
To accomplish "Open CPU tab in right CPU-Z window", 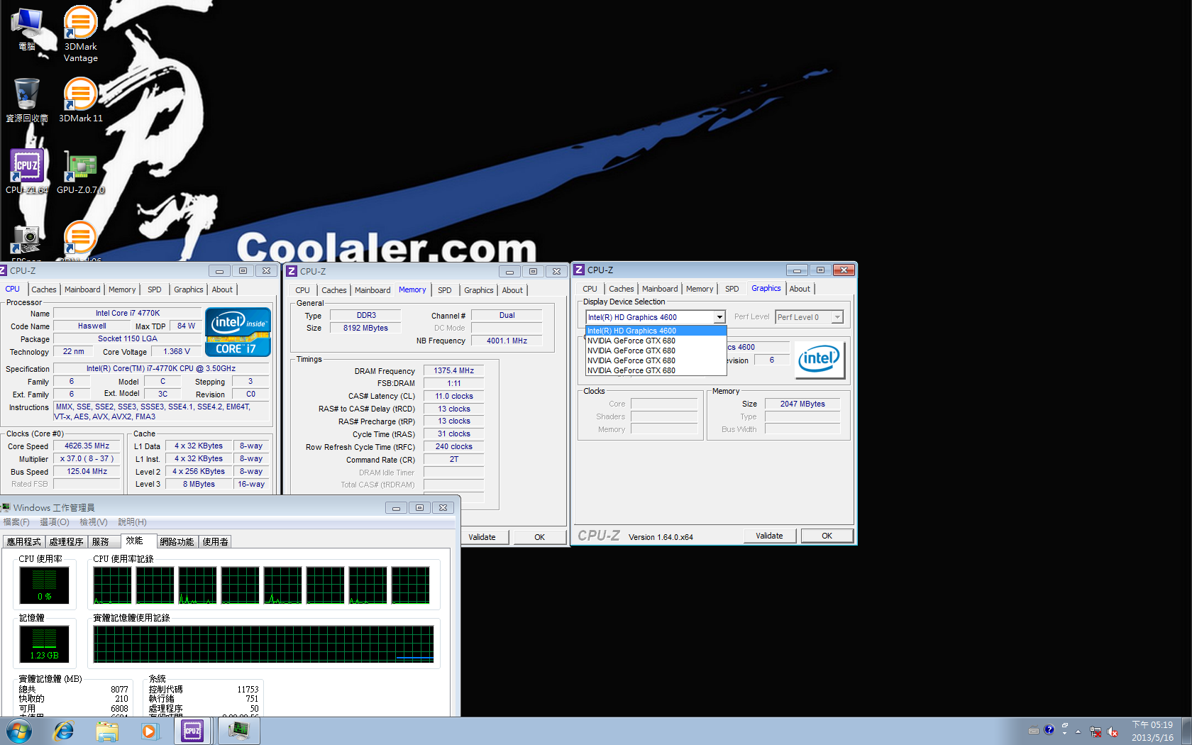I will (x=590, y=289).
